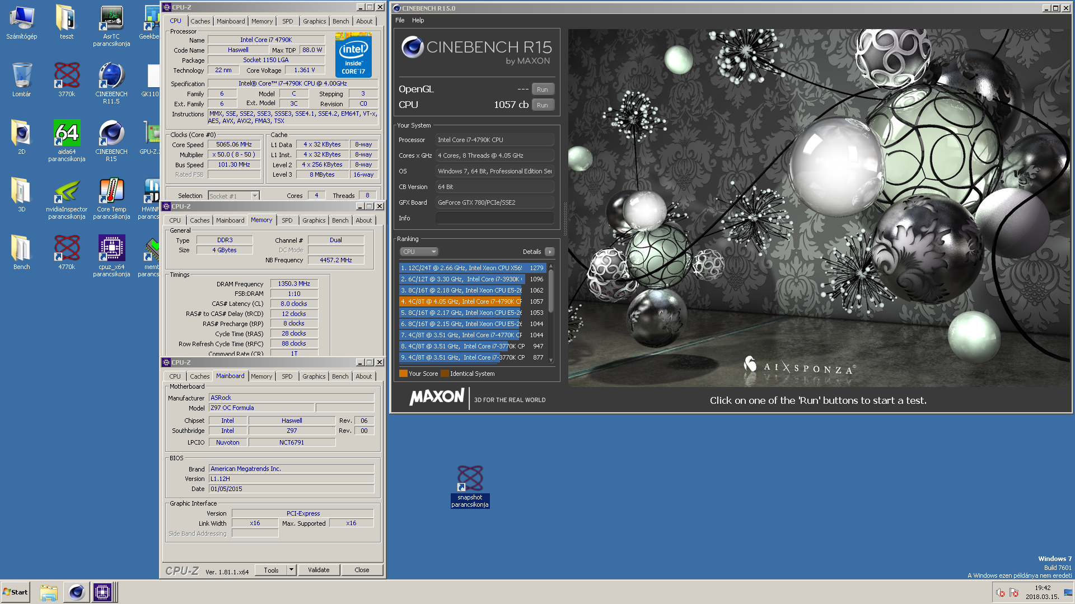Click the Cinebench ranking list scrollbar
Screen dimensions: 1075x604
tap(551, 313)
